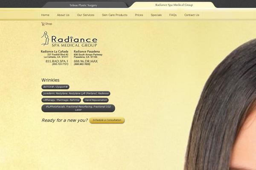Select the Radiance Spa Medical Group tab
Viewport: 256px width, 170px height.
pos(174,5)
